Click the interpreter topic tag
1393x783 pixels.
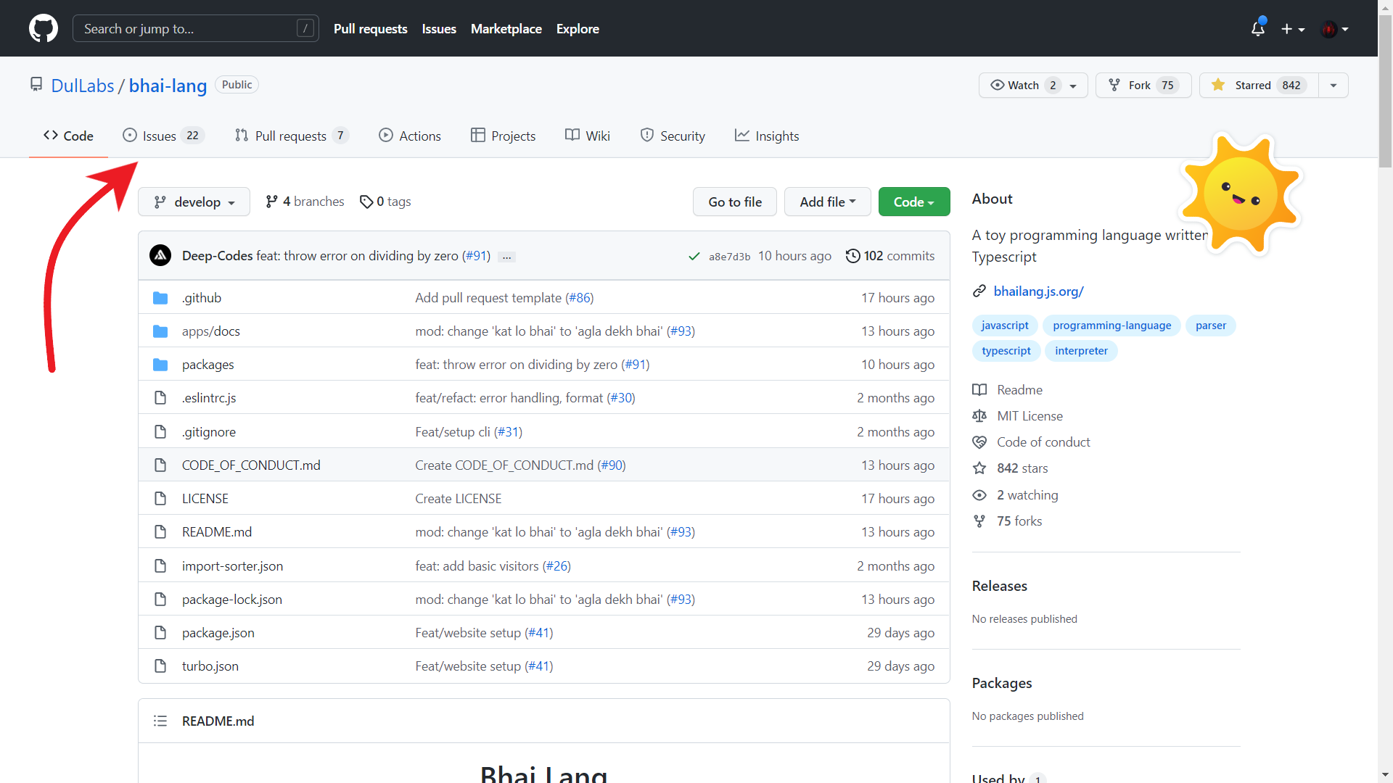click(x=1081, y=351)
